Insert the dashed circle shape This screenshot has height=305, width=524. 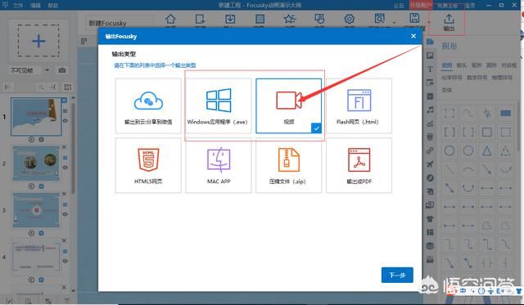coord(468,150)
